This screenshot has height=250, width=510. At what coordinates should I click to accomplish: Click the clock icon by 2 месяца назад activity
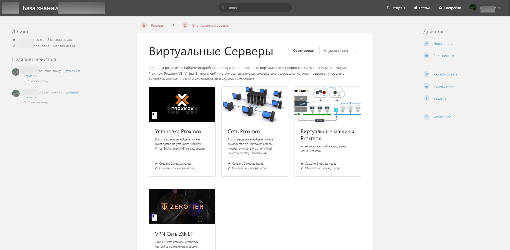25,102
